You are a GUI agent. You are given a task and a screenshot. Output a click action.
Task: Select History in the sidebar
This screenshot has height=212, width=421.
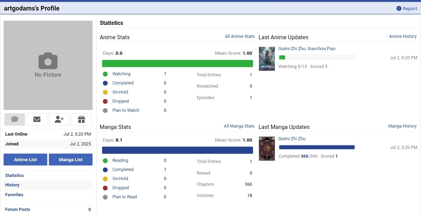pos(12,185)
